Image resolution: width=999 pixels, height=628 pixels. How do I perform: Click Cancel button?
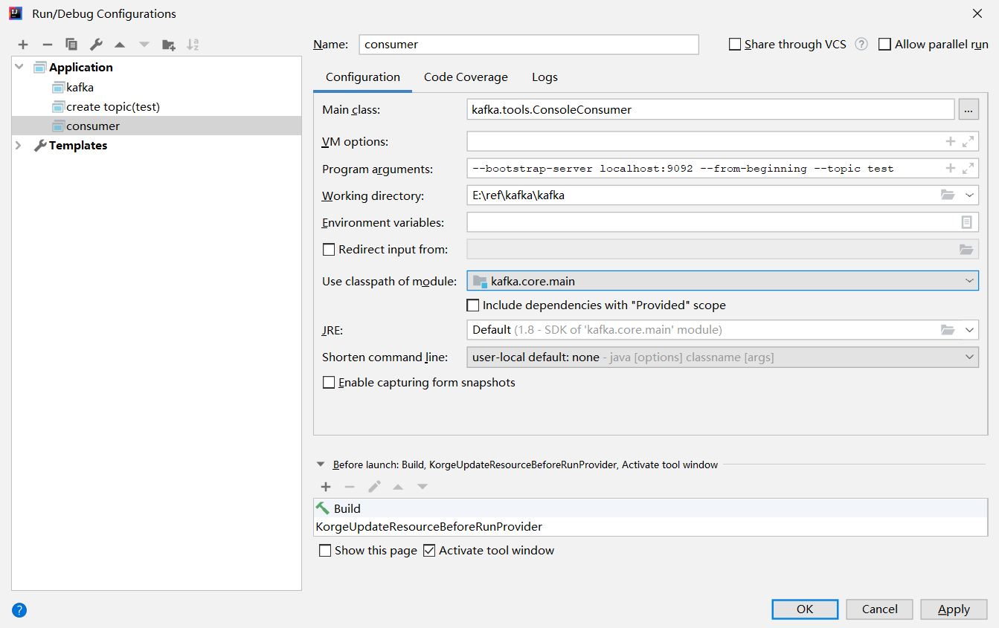pyautogui.click(x=879, y=609)
